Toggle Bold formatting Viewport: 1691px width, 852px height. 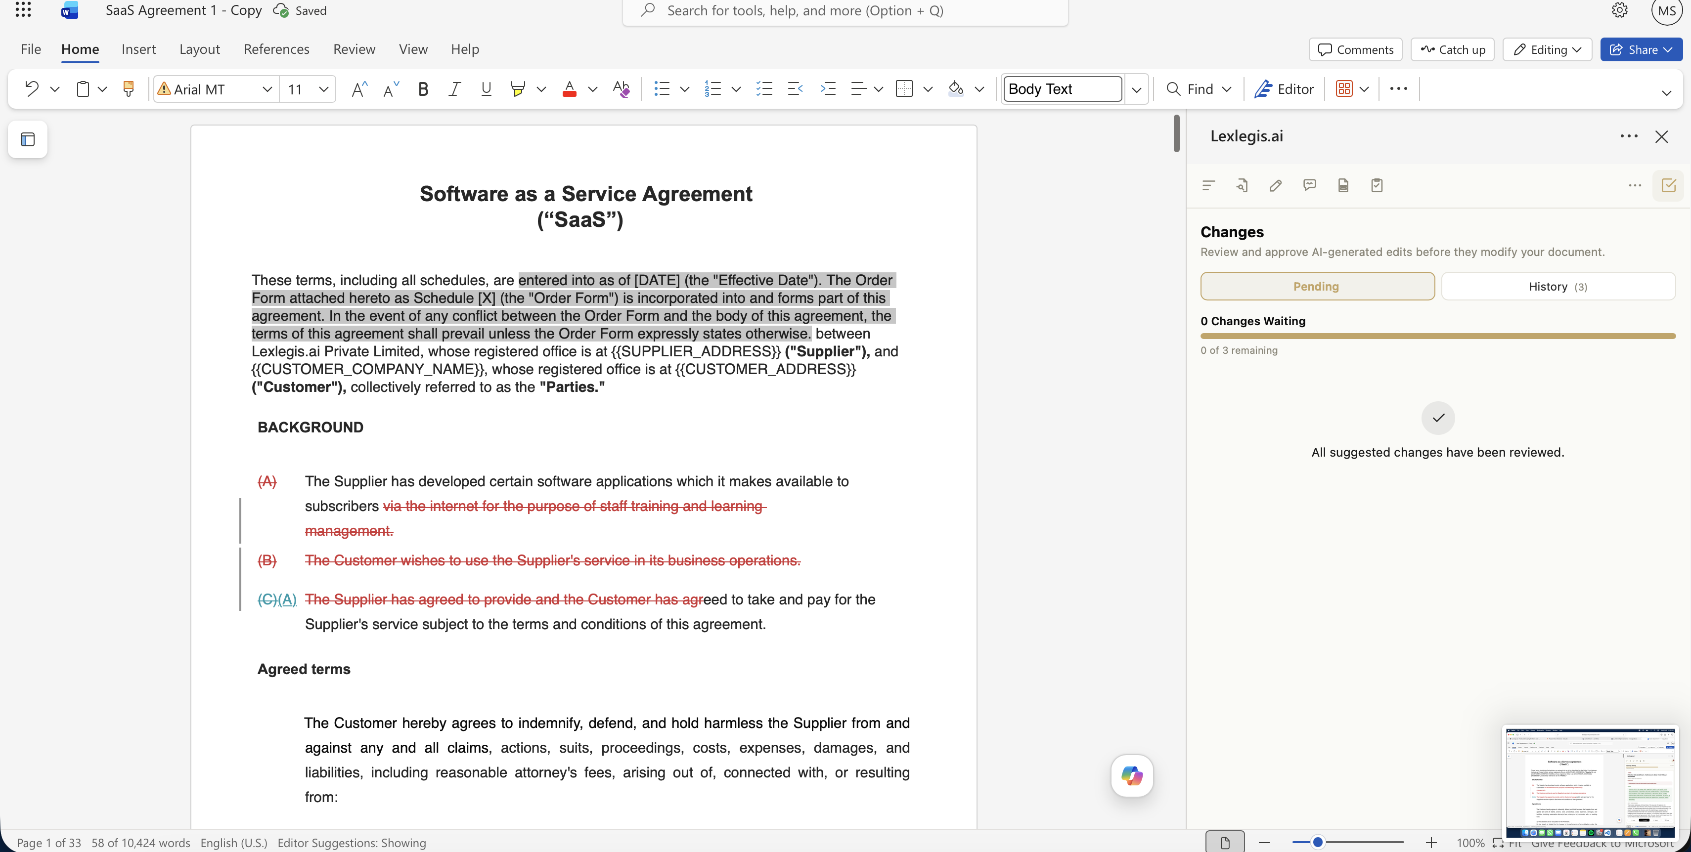423,88
